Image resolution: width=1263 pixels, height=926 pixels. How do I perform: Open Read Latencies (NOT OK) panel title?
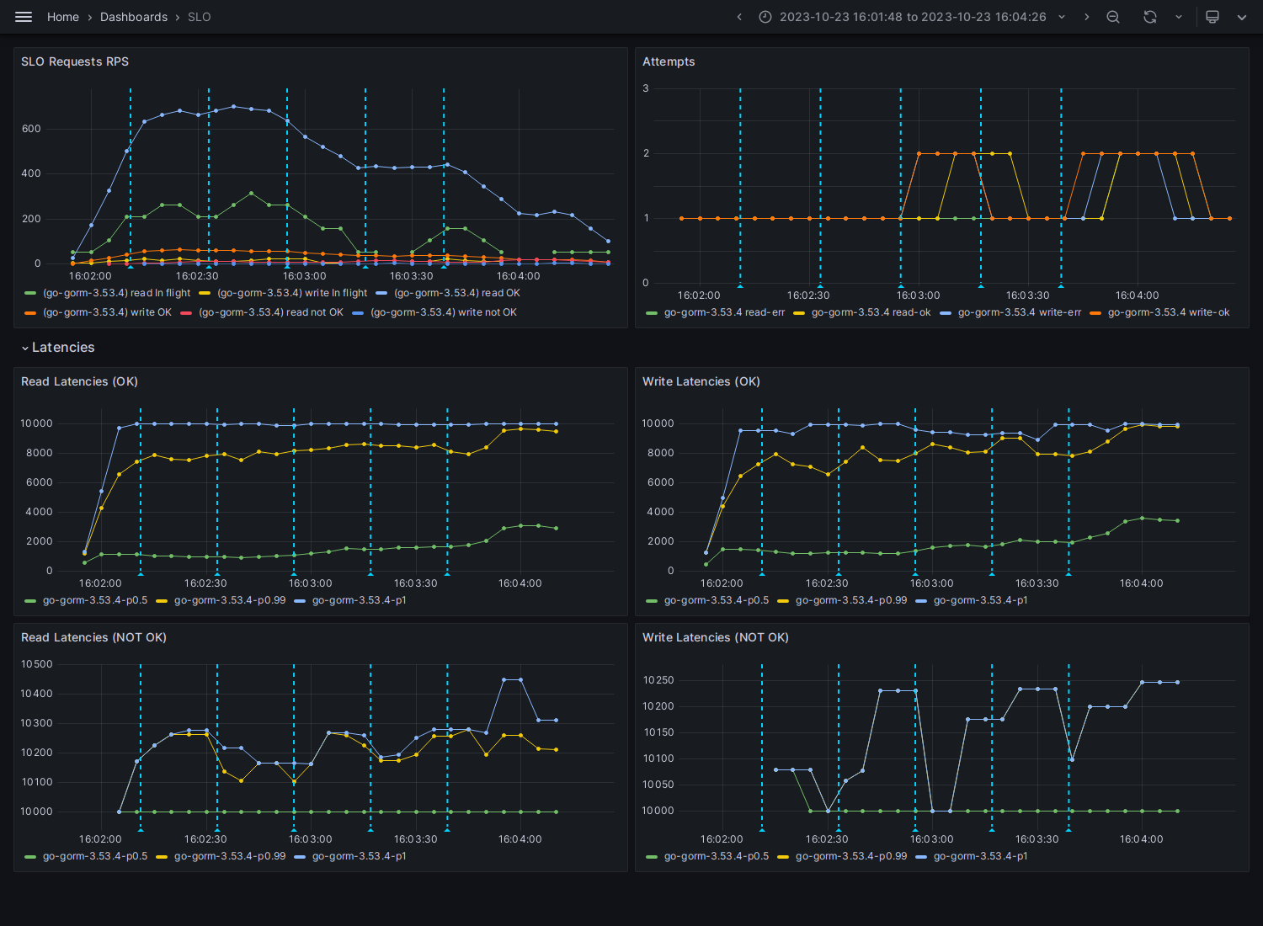coord(93,637)
